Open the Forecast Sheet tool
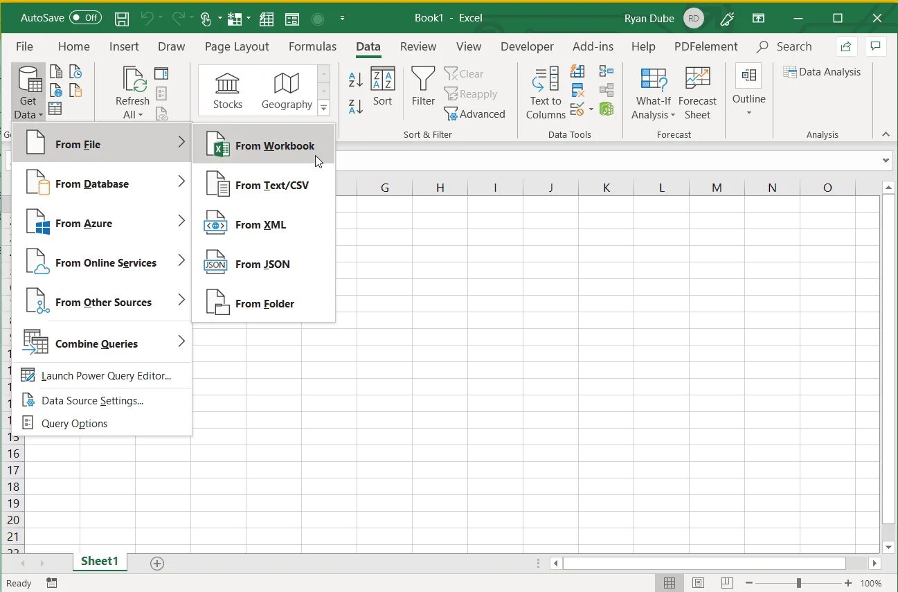Image resolution: width=898 pixels, height=592 pixels. [697, 93]
